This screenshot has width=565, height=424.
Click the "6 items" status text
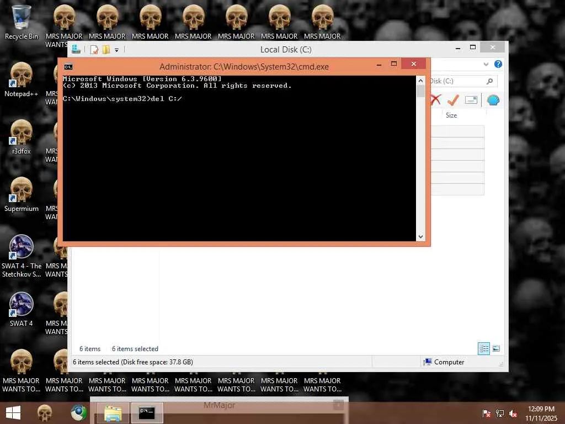click(x=90, y=349)
